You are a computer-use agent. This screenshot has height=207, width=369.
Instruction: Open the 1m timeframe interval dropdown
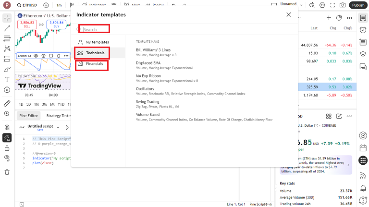pos(59,5)
